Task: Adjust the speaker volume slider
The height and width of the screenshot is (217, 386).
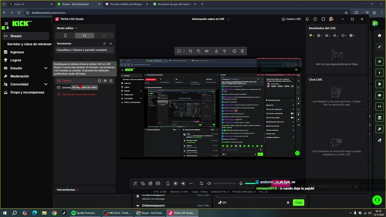Action: tap(224, 184)
